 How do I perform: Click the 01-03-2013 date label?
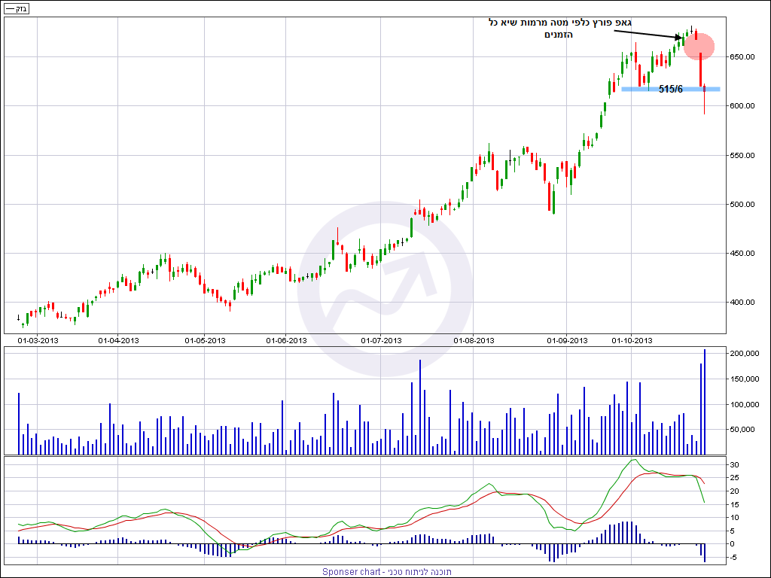38,340
